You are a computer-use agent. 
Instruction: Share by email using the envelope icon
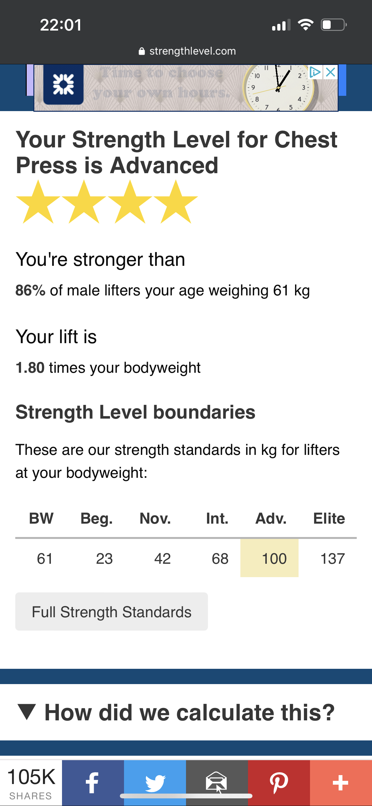point(217,783)
